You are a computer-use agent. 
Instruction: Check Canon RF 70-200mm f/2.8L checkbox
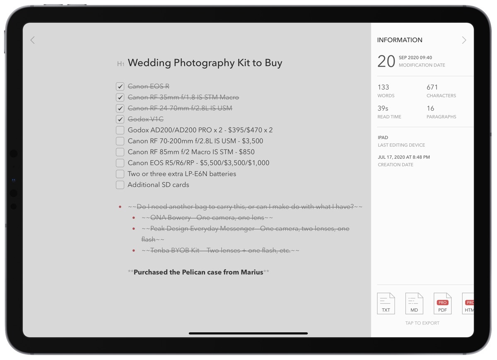pos(120,141)
